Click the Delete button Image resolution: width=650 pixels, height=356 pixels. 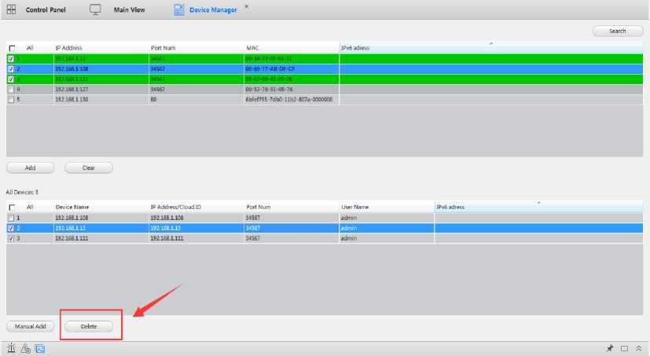pos(89,325)
